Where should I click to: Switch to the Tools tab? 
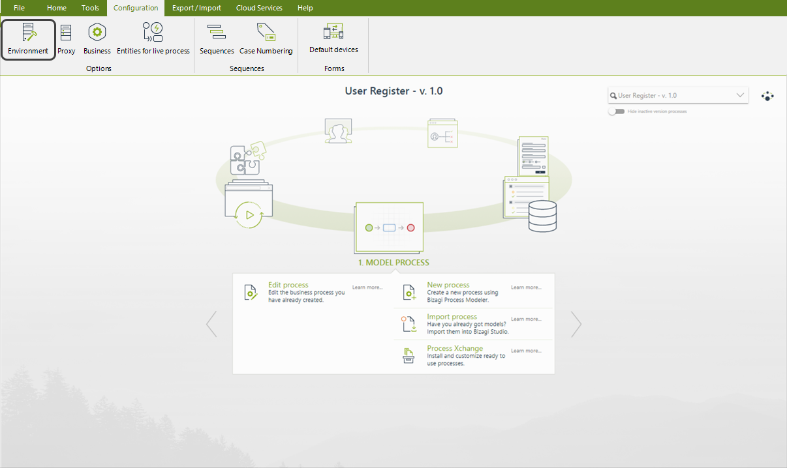90,8
